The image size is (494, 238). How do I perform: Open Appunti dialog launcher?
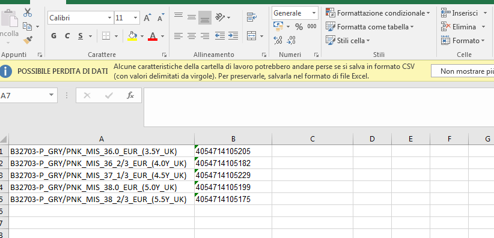point(40,55)
